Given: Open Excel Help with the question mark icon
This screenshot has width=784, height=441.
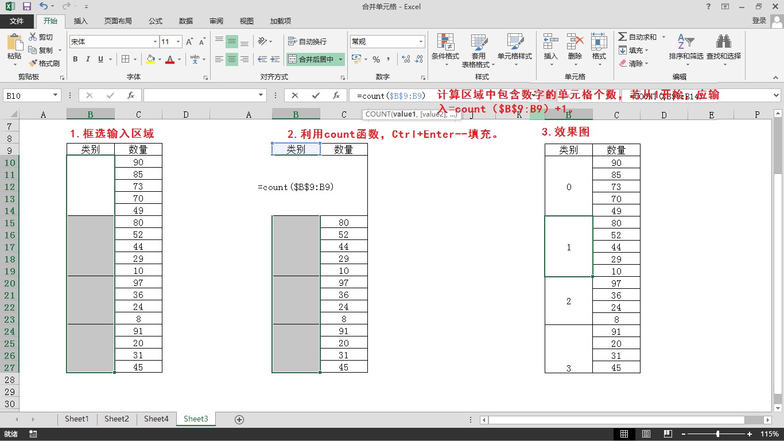Looking at the screenshot, I should [709, 6].
